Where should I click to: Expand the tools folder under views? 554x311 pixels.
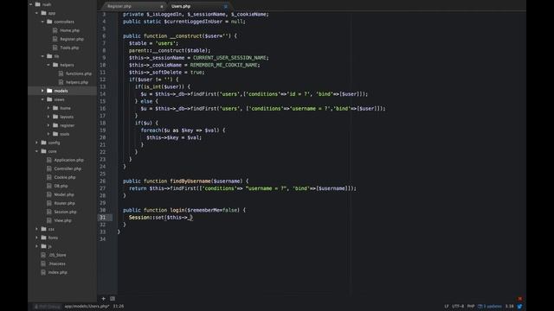point(48,134)
